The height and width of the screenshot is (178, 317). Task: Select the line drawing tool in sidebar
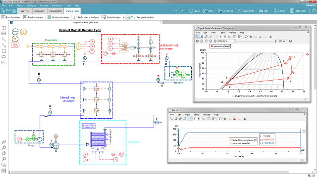click(x=3, y=40)
